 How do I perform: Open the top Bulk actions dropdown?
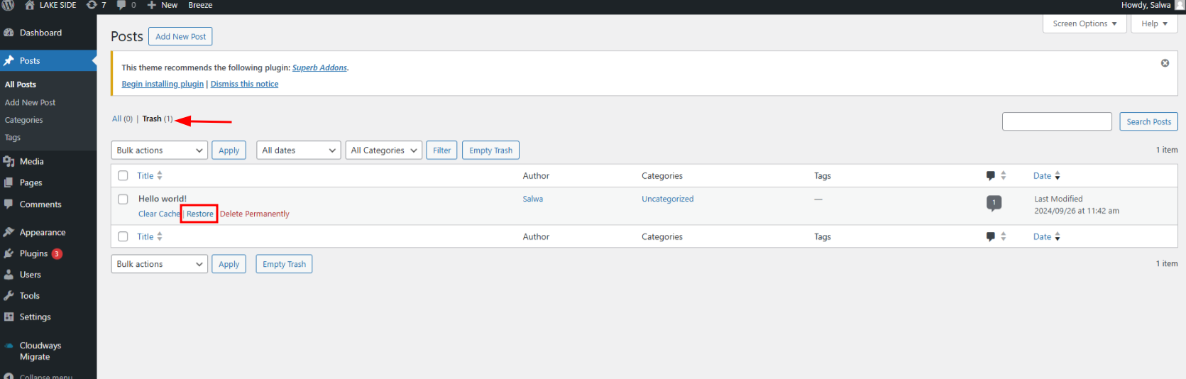pos(160,150)
